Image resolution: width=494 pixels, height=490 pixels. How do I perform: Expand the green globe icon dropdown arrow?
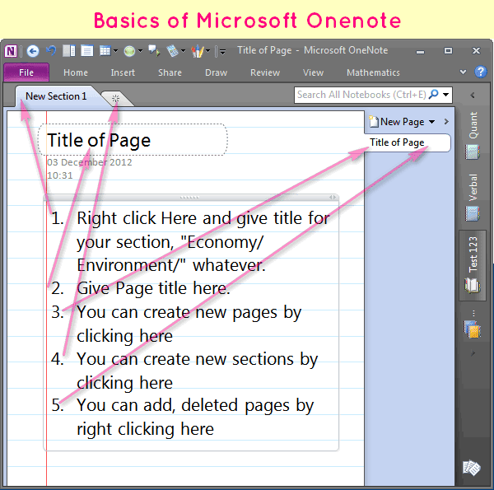[x=140, y=51]
